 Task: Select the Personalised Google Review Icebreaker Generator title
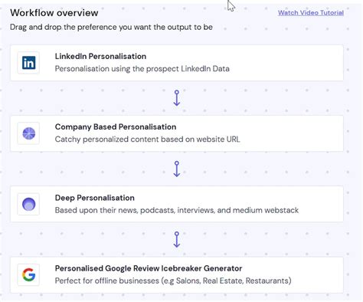[149, 268]
